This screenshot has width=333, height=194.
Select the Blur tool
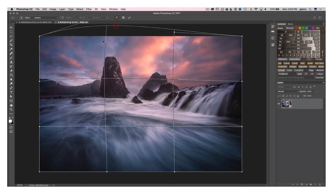(x=11, y=79)
